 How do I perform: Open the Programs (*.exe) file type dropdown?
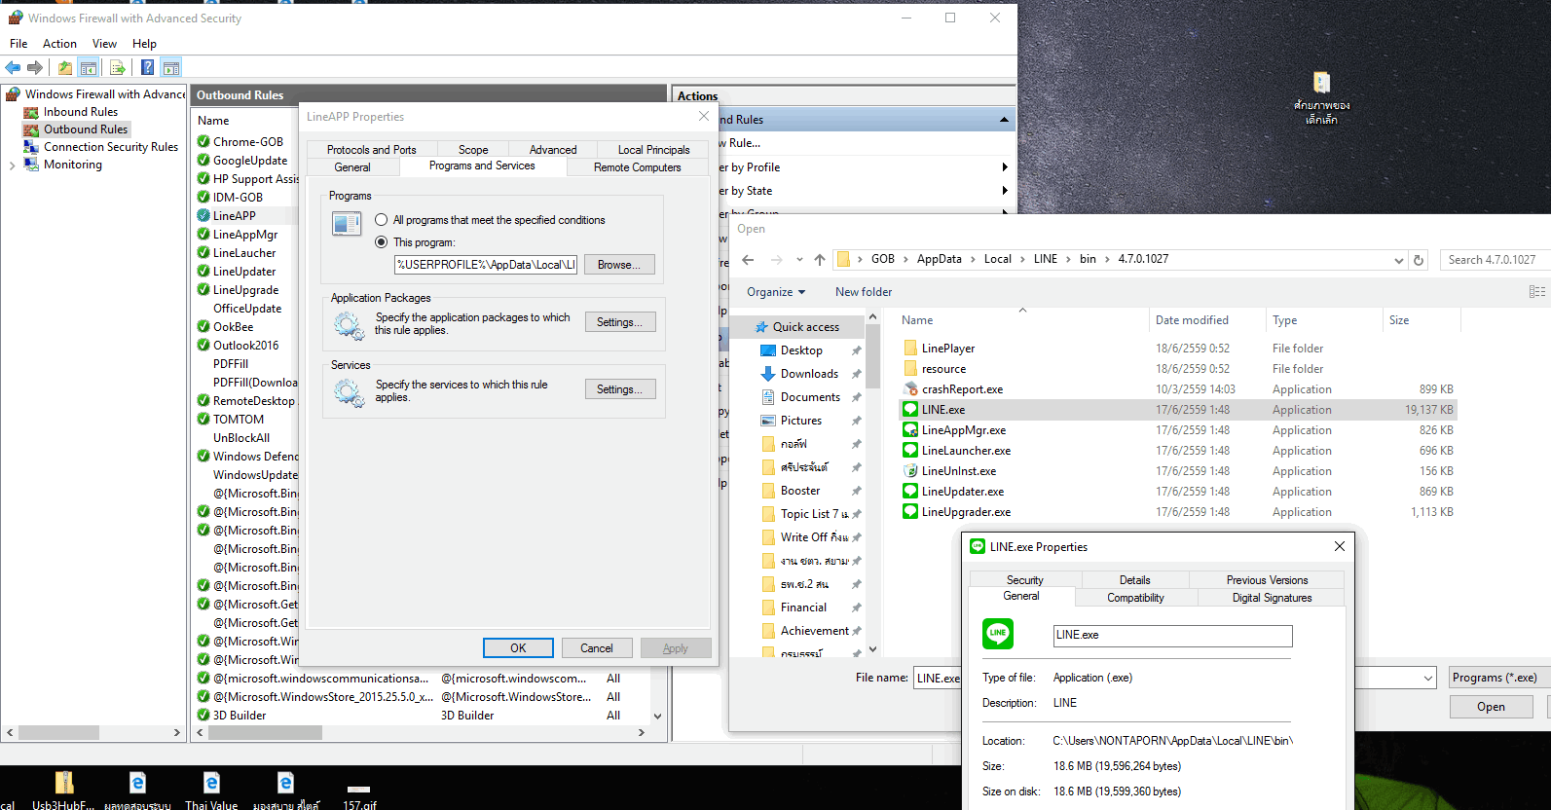point(1495,678)
